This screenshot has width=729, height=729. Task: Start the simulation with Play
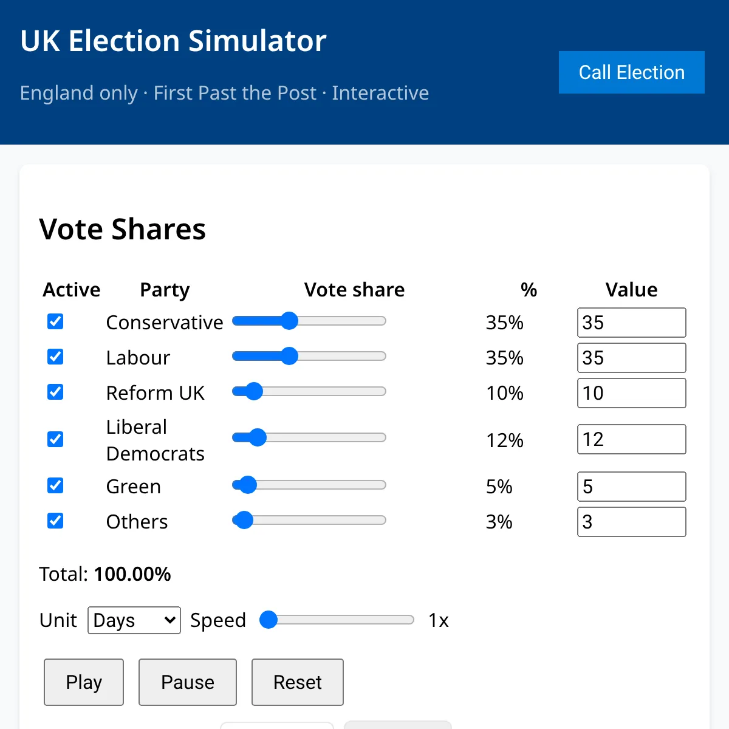pos(84,682)
